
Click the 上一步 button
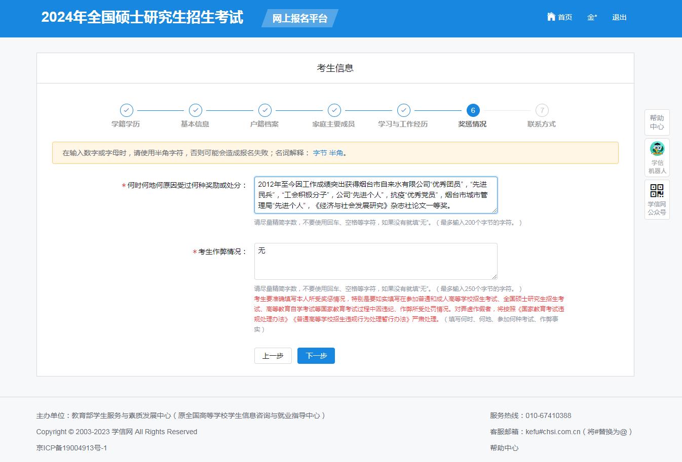(273, 356)
